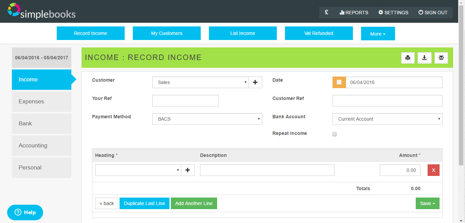Open Settings via the gear icon
Viewport: 465px width, 223px height.
coord(393,12)
